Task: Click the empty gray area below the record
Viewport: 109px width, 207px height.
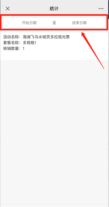Action: pos(54,125)
